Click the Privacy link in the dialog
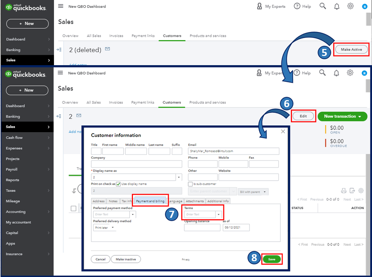This screenshot has width=372, height=277. (186, 260)
